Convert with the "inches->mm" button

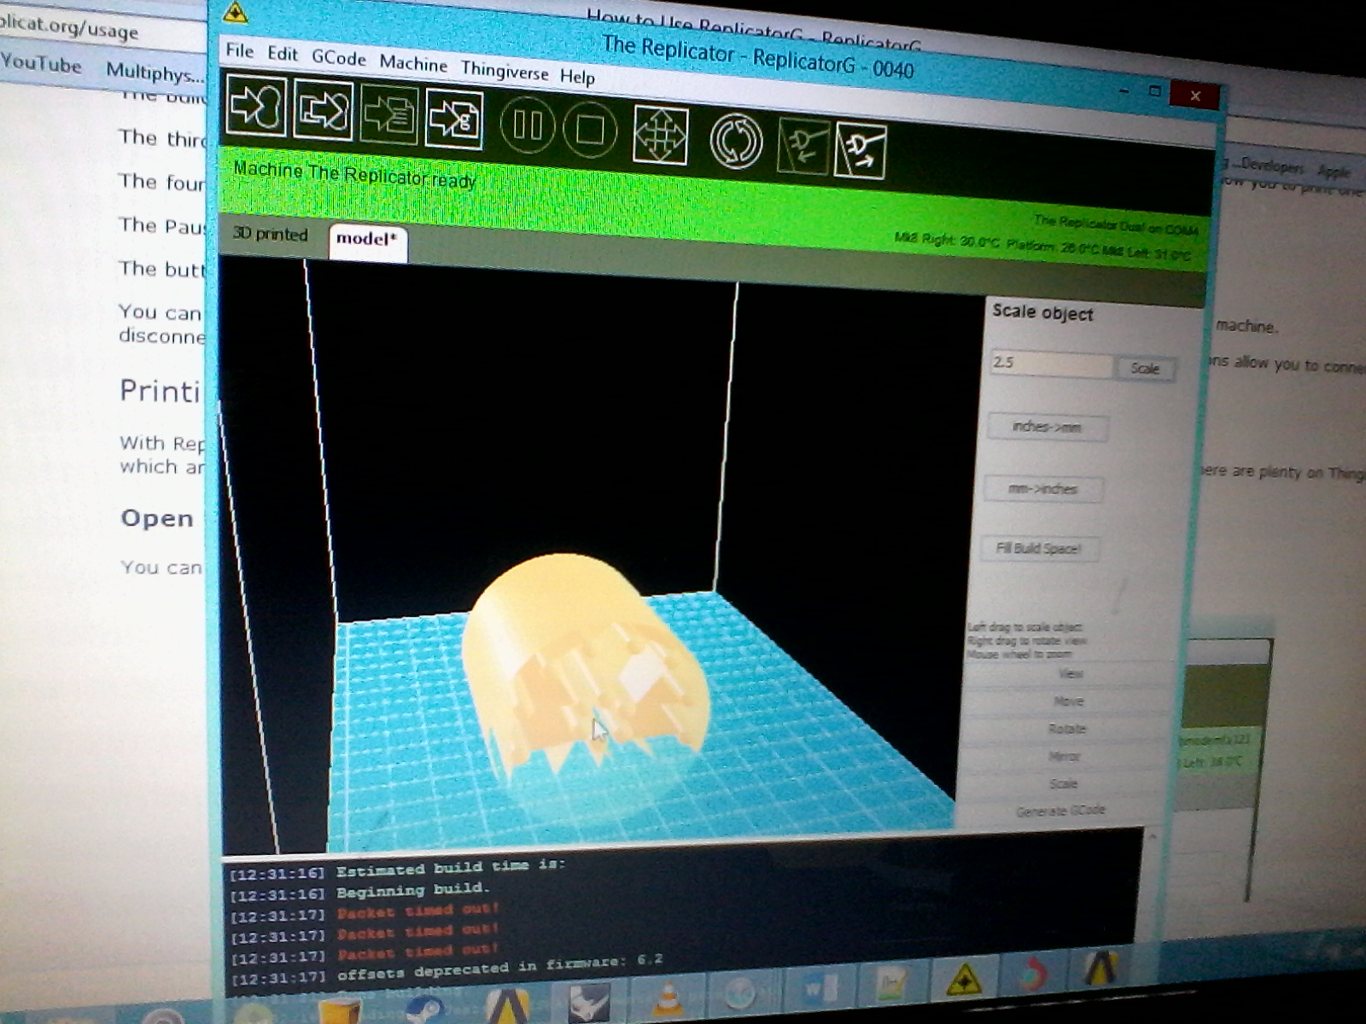coord(1048,427)
